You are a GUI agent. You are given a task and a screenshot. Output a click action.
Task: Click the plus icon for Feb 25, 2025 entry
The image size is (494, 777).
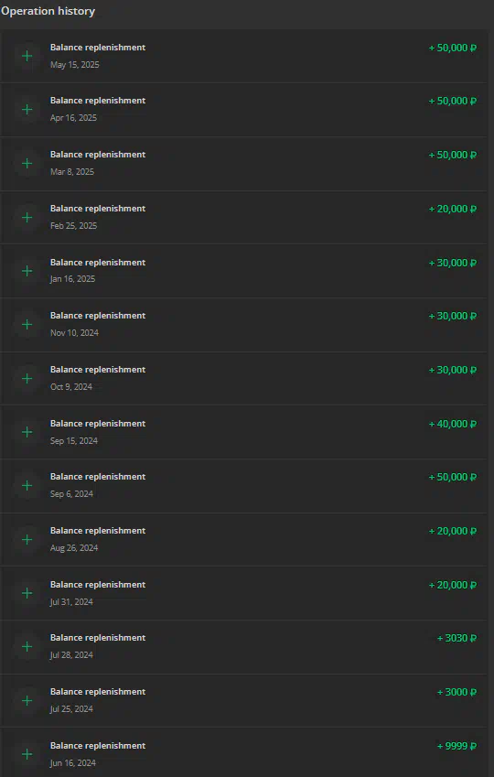[27, 218]
